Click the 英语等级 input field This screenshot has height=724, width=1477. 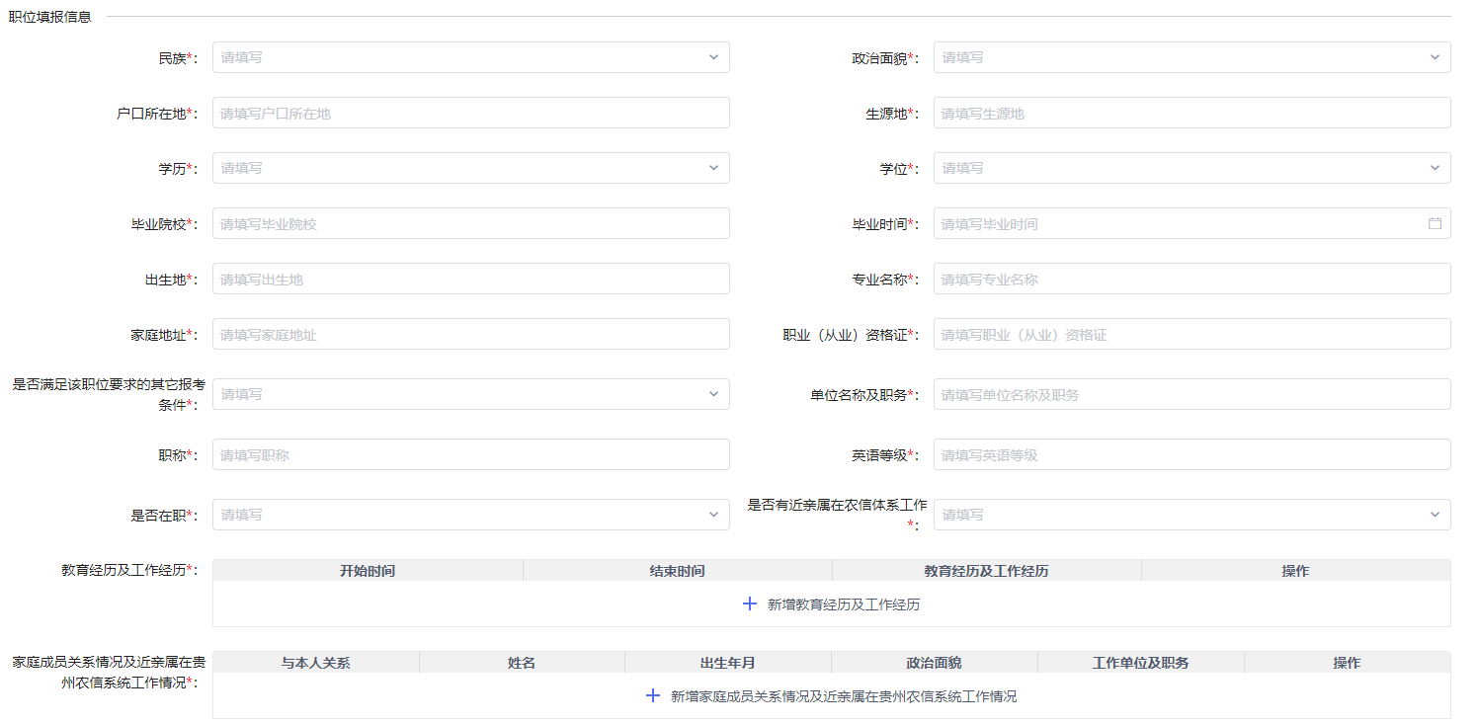click(1191, 454)
